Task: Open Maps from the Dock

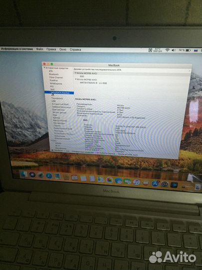Action: pyautogui.click(x=101, y=179)
